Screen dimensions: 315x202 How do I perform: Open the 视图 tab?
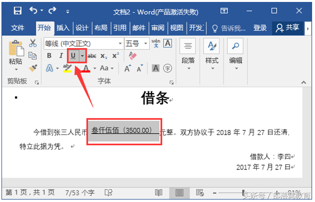(176, 28)
